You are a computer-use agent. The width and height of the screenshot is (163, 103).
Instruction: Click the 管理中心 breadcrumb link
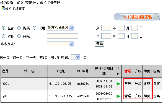32,2
